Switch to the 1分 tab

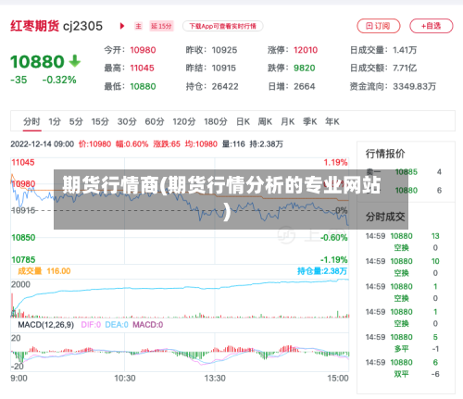pos(55,121)
